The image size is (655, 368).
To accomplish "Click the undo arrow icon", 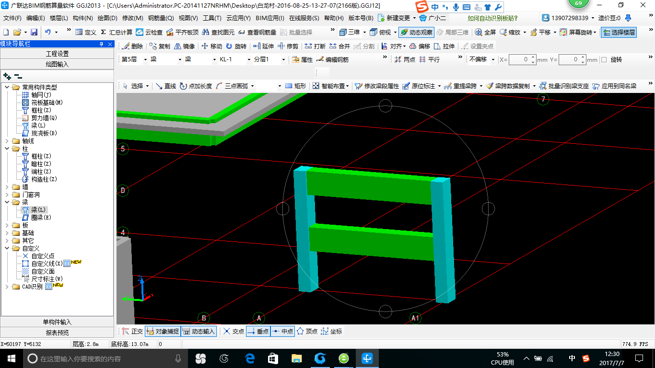I will click(48, 32).
